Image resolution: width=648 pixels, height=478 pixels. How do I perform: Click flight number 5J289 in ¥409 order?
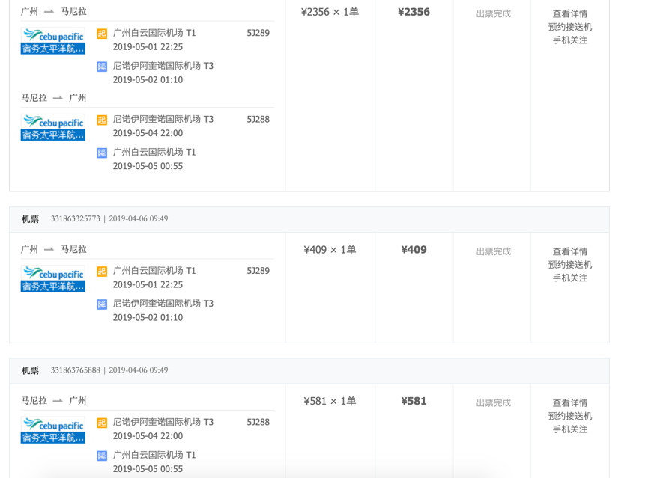tap(258, 271)
